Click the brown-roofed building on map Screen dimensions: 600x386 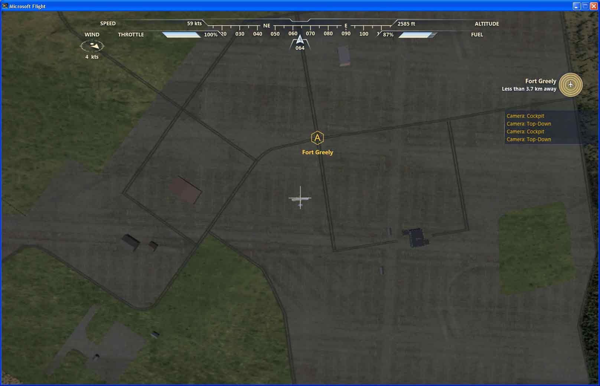[185, 190]
